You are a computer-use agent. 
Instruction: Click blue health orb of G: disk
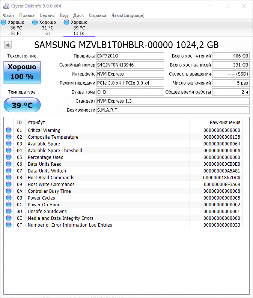tap(35, 22)
